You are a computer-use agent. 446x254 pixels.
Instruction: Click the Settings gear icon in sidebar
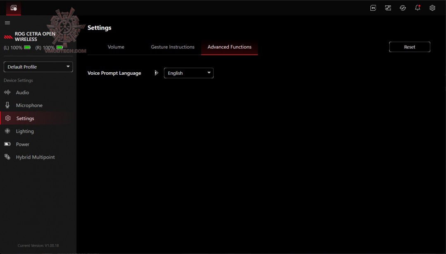click(x=8, y=118)
